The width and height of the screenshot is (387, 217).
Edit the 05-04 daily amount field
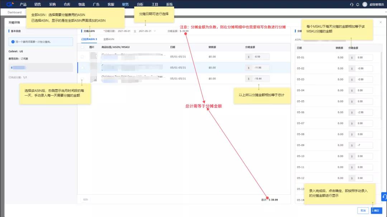(x=364, y=90)
